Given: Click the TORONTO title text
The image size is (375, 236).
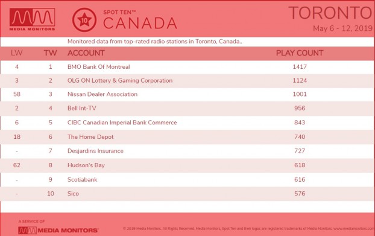Looking at the screenshot, I should (330, 13).
